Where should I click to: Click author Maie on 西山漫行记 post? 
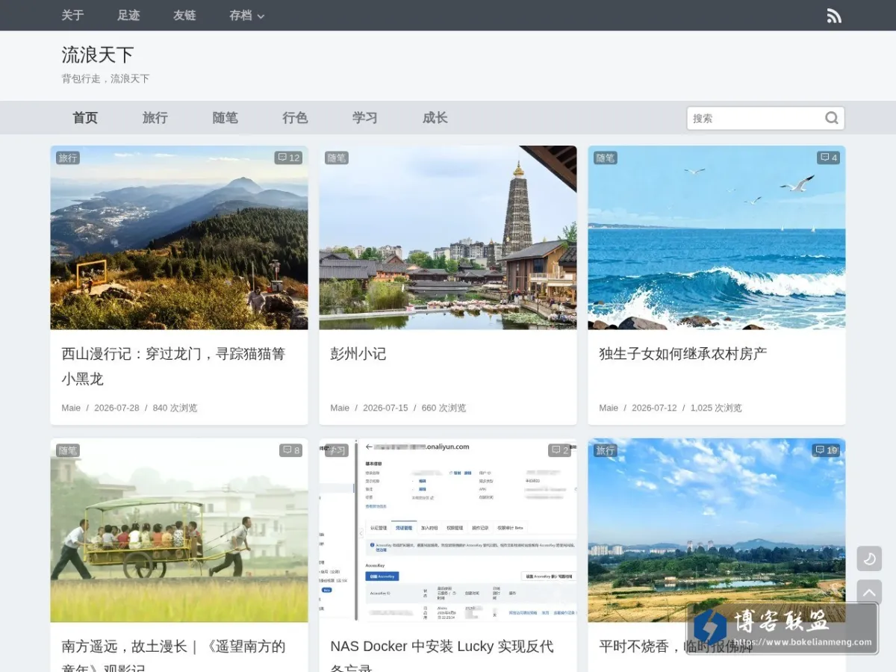[71, 408]
